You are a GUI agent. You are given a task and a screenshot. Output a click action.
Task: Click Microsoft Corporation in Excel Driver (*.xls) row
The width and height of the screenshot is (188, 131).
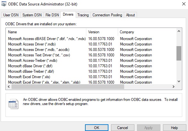tap(136, 77)
